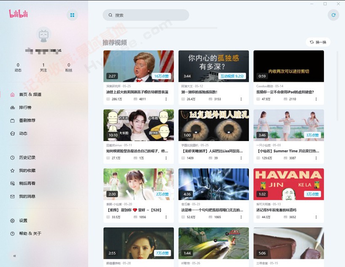Open more options for 紫颜 甜到你 video
This screenshot has height=267, width=345.
(166, 217)
